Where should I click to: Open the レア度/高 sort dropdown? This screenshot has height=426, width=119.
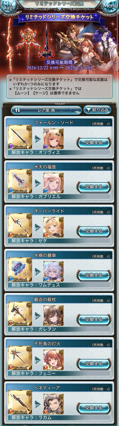click(46, 110)
